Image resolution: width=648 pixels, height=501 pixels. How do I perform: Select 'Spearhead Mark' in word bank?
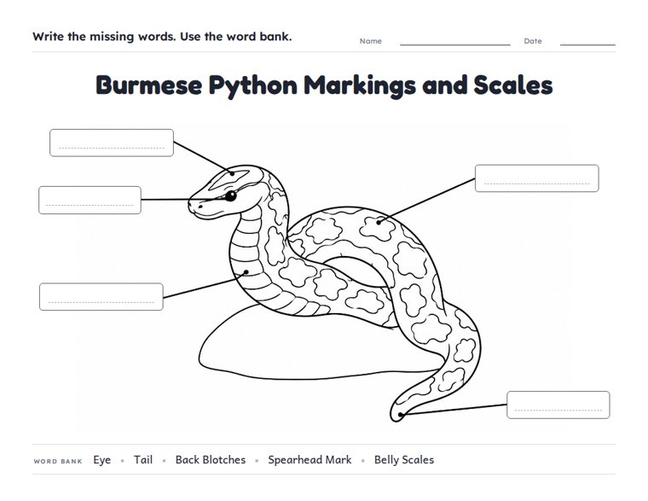310,460
